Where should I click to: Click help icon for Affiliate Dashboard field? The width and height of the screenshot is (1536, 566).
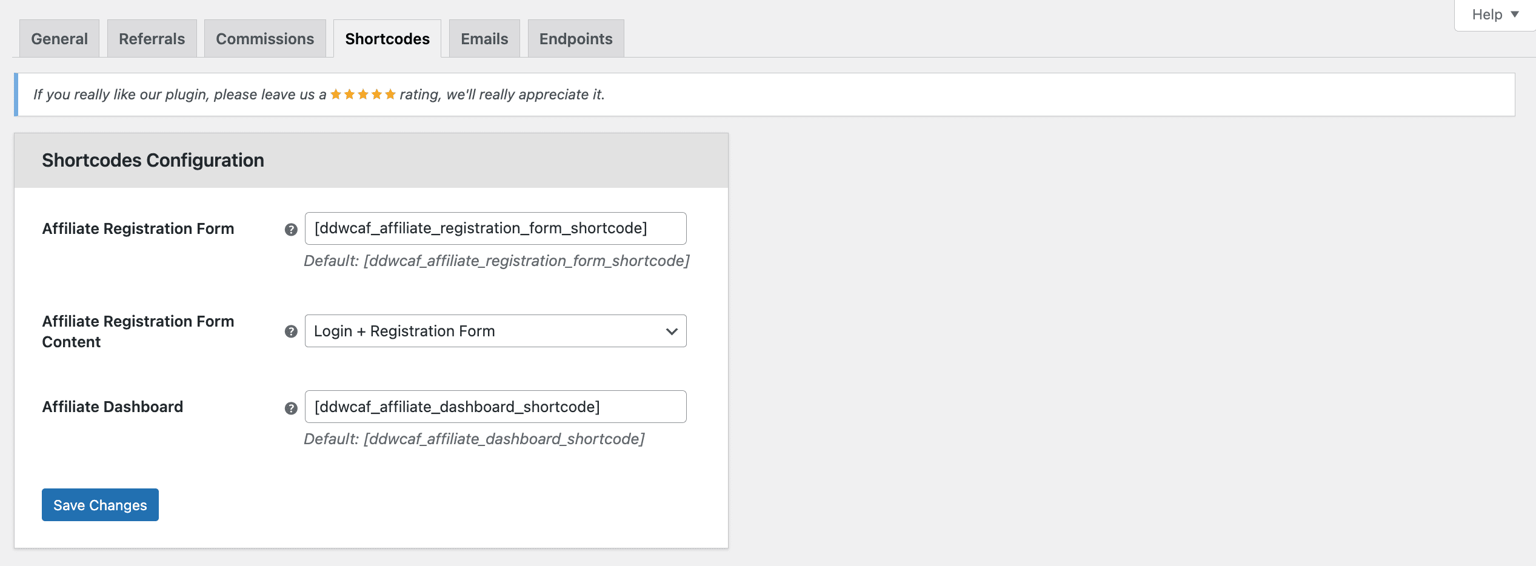tap(291, 408)
